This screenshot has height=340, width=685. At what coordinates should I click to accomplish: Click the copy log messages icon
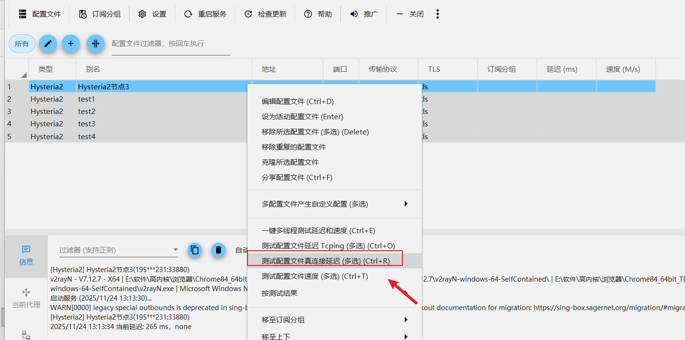(194, 250)
